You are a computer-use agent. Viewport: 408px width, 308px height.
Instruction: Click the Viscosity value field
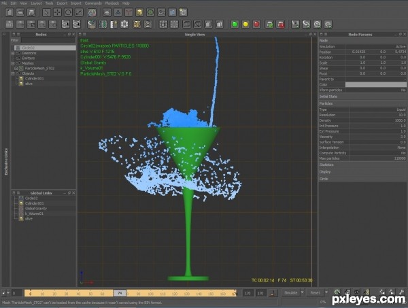click(378, 137)
